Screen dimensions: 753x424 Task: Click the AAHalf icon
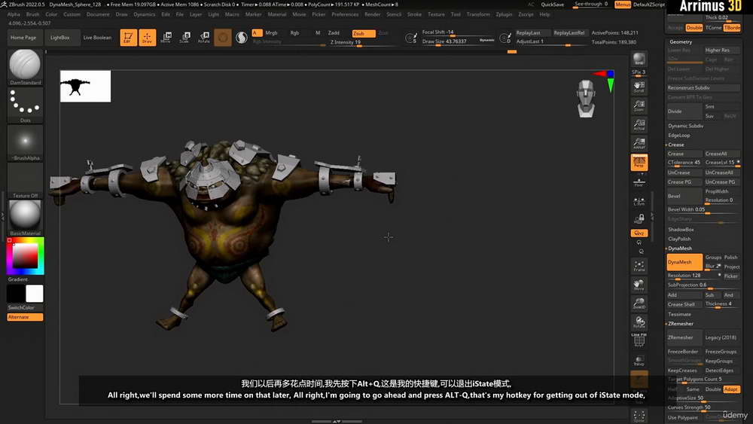tap(639, 143)
